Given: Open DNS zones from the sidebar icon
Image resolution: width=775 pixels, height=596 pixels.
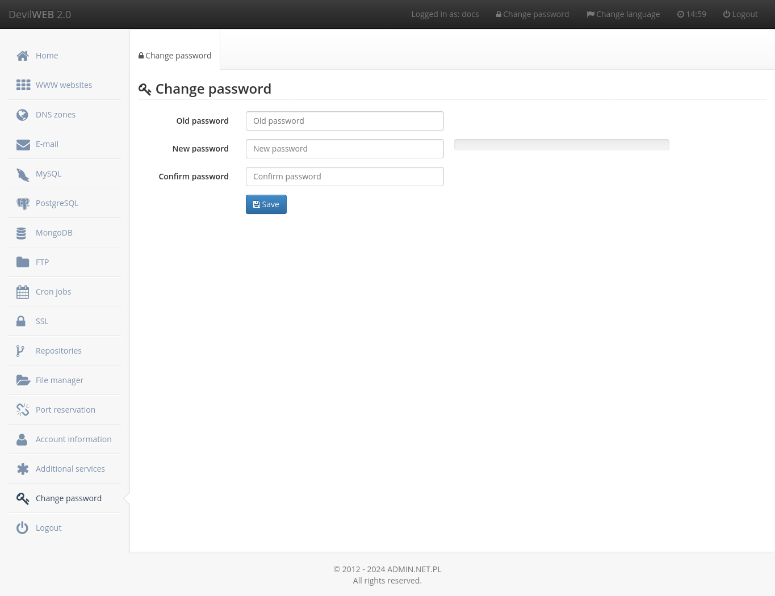Looking at the screenshot, I should 23,115.
